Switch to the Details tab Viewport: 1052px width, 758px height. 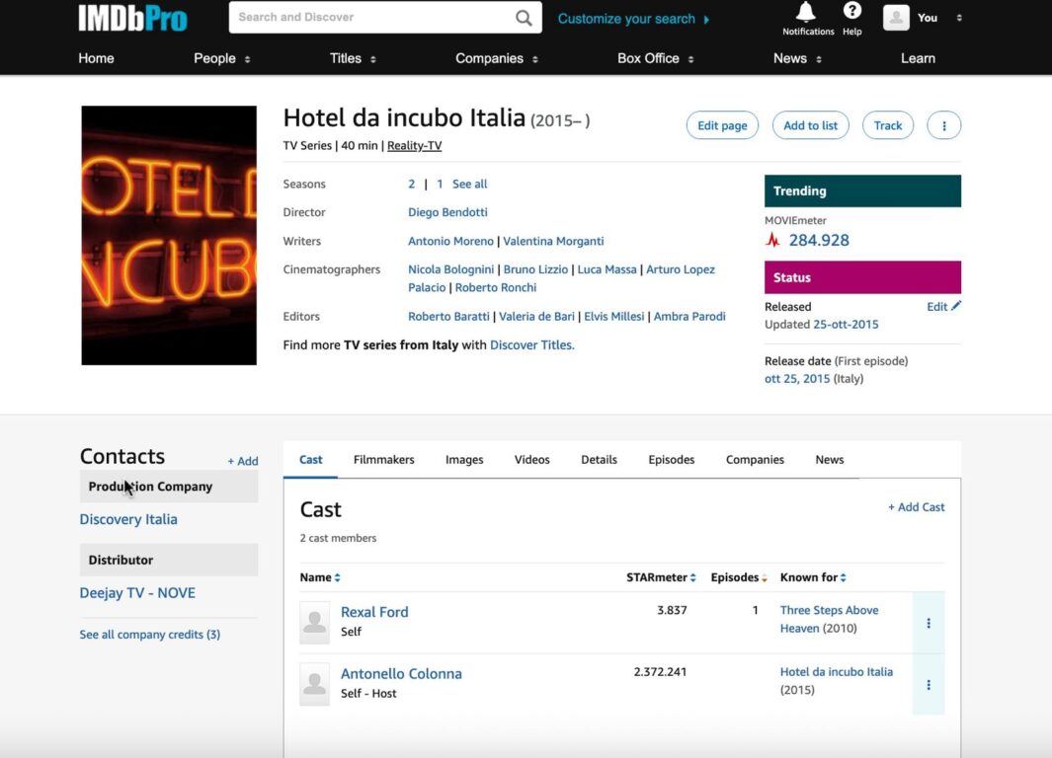click(x=600, y=460)
